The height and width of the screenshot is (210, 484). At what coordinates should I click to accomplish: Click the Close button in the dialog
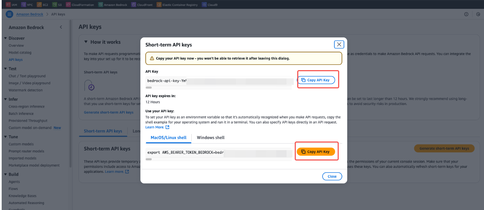[x=332, y=176]
